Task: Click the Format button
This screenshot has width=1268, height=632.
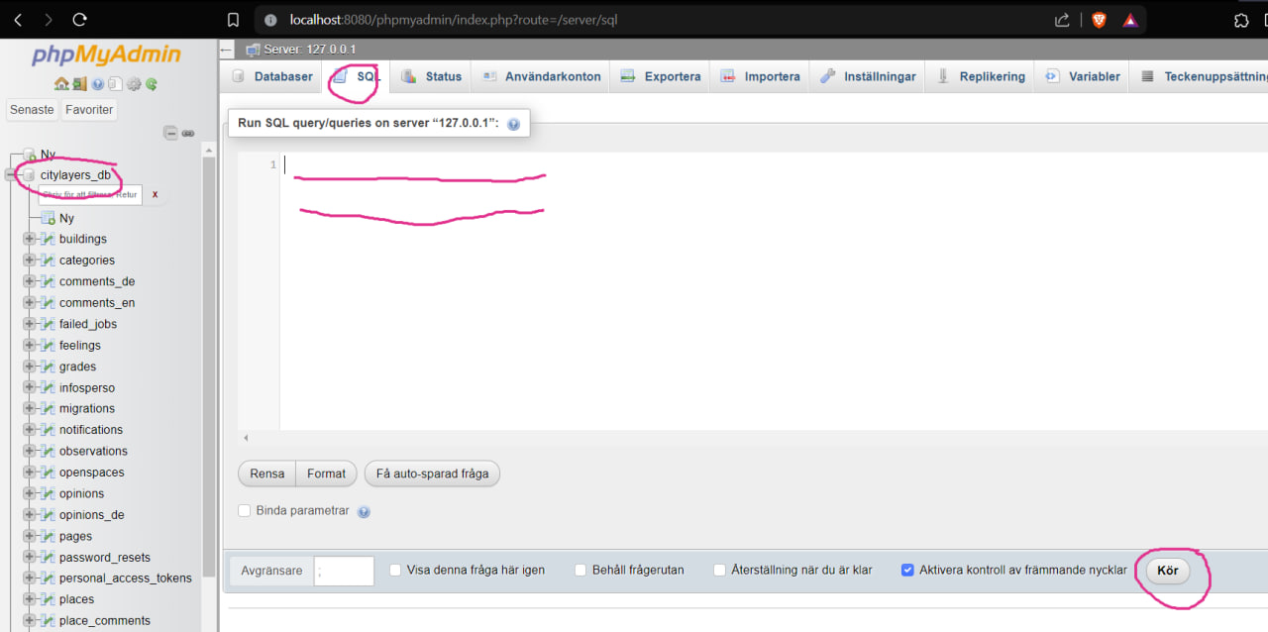Action: pos(326,474)
